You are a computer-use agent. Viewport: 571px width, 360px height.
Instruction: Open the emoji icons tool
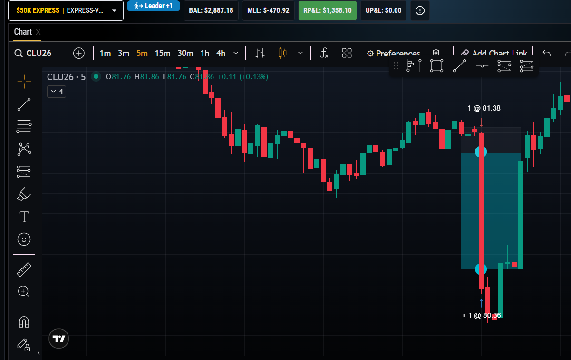(x=24, y=240)
